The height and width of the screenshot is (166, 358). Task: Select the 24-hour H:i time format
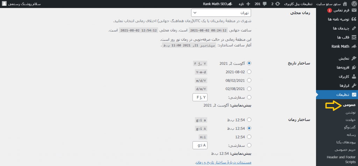[249, 137]
